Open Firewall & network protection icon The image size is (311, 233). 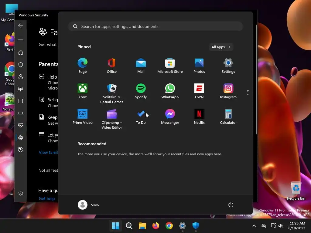(x=21, y=89)
